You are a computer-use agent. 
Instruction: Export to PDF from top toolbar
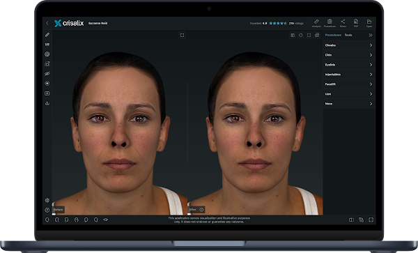point(356,23)
